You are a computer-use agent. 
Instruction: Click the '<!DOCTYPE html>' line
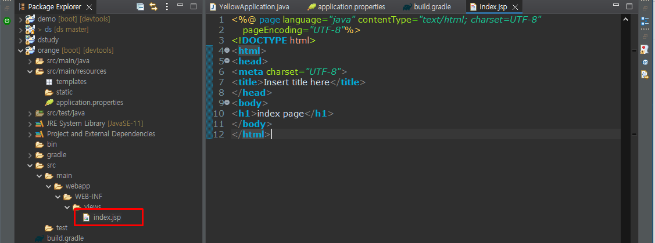[274, 41]
